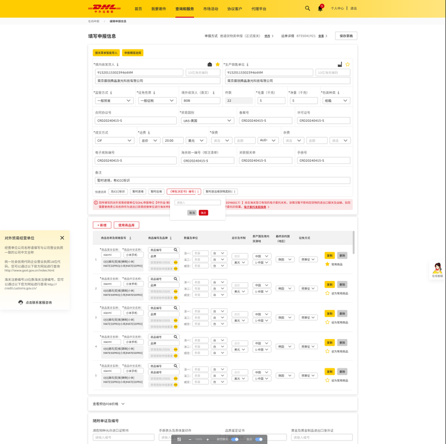Open the 征免性质 dropdown showing 一般征税
Screen dimensions: 446x444
(158, 100)
